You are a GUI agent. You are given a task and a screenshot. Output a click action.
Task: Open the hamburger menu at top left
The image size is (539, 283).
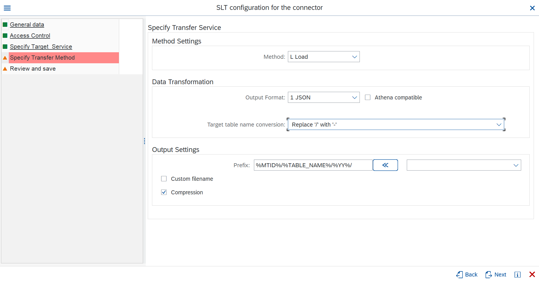click(x=7, y=8)
